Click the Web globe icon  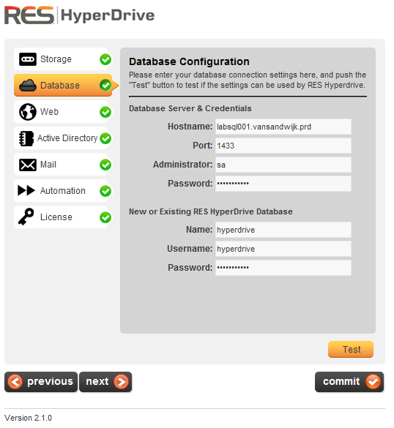pyautogui.click(x=27, y=112)
